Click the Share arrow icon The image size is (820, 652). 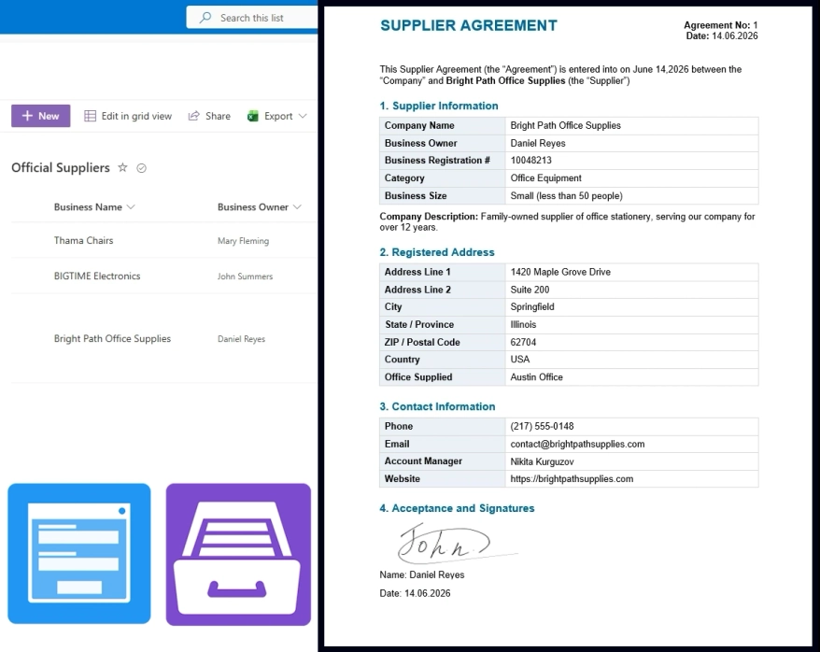193,116
